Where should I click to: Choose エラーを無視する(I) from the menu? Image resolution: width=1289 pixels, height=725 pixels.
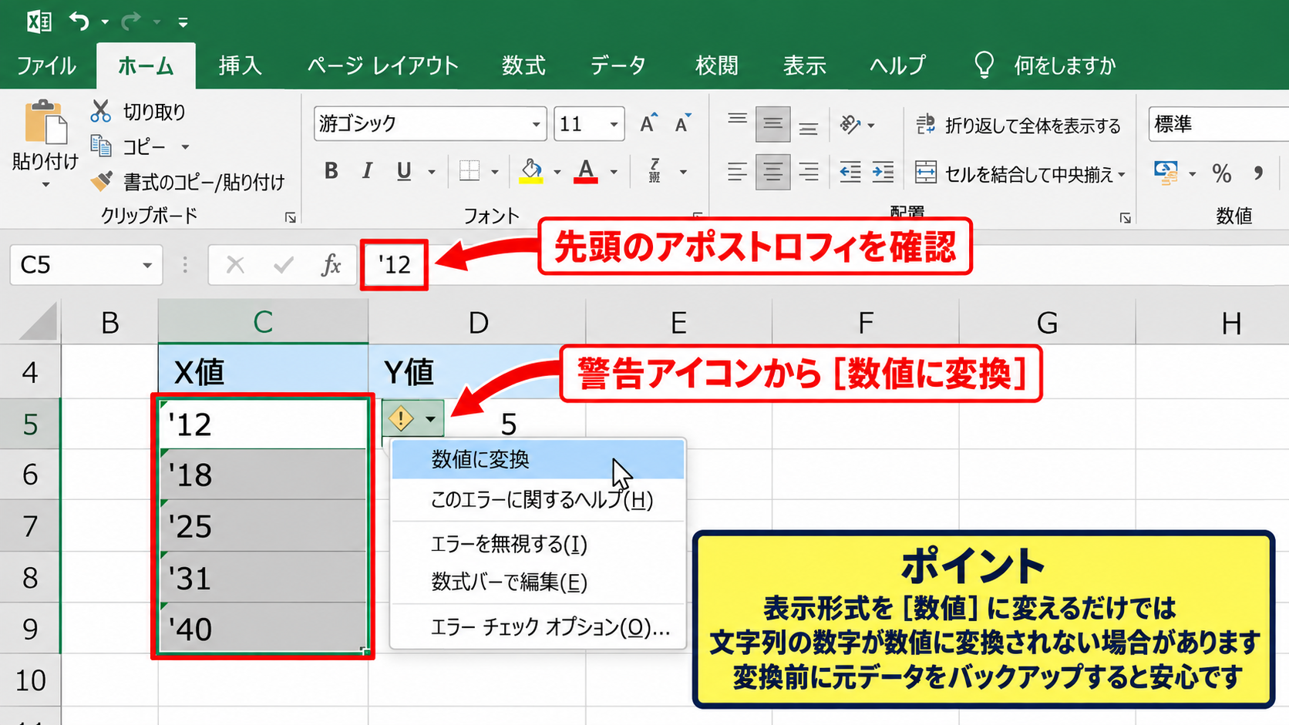click(537, 544)
